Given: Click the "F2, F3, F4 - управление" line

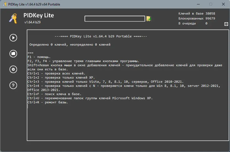Looking at the screenshot, I should pos(83,61).
